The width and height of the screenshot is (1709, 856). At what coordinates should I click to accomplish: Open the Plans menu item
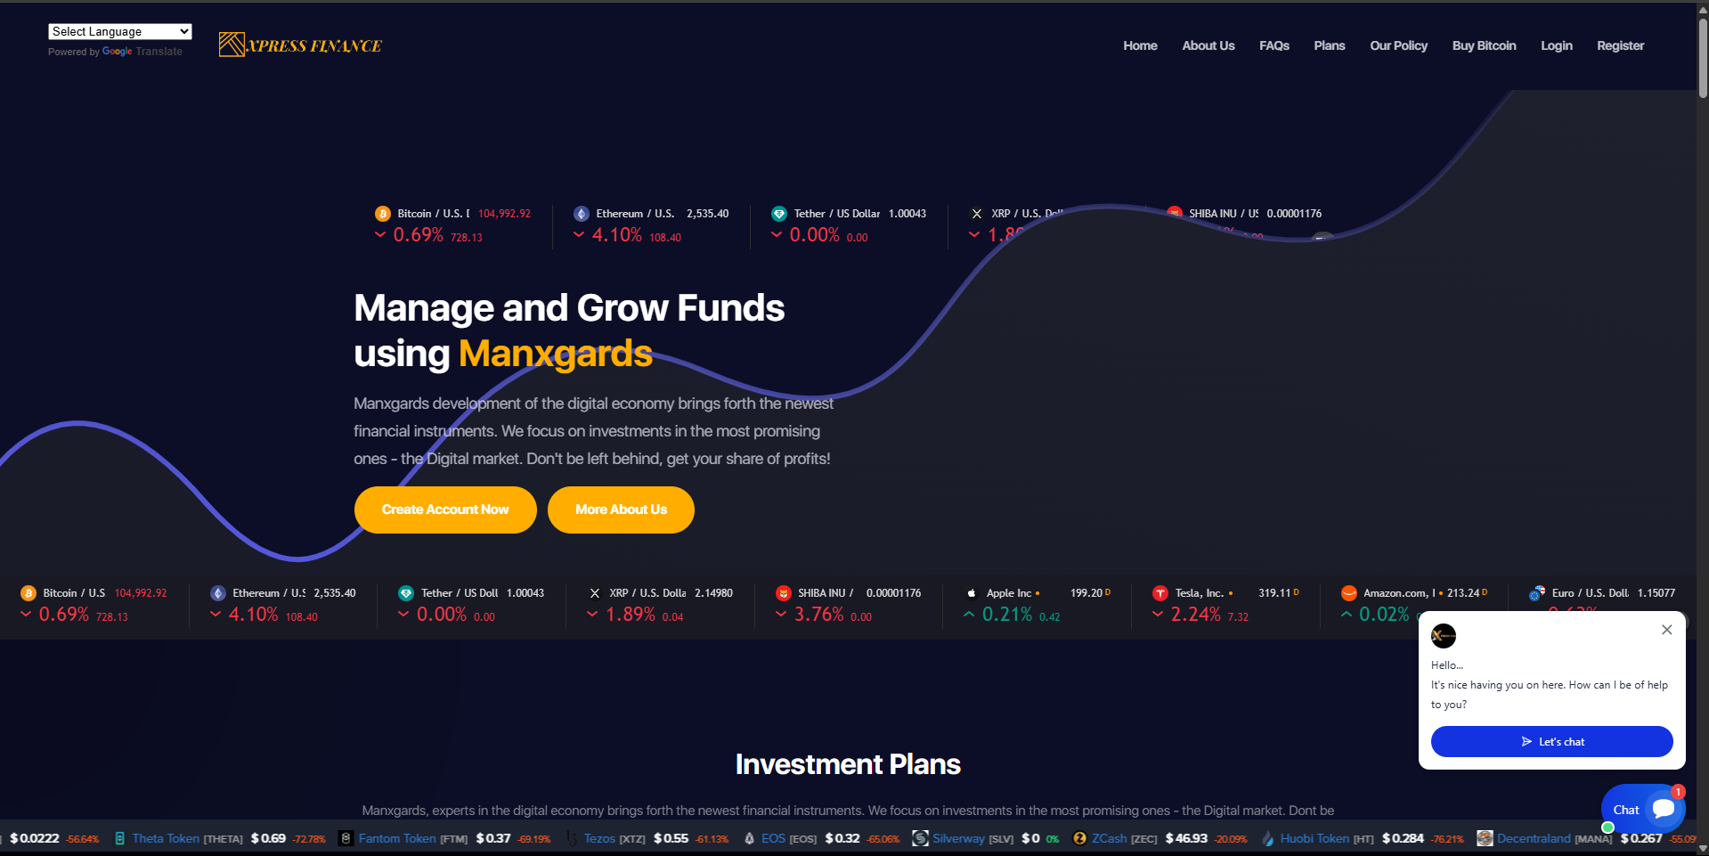coord(1329,45)
